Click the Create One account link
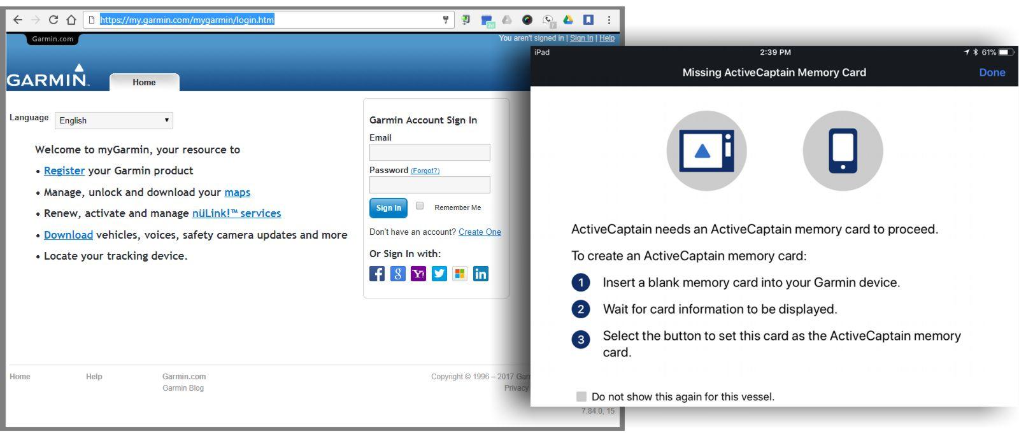 480,232
